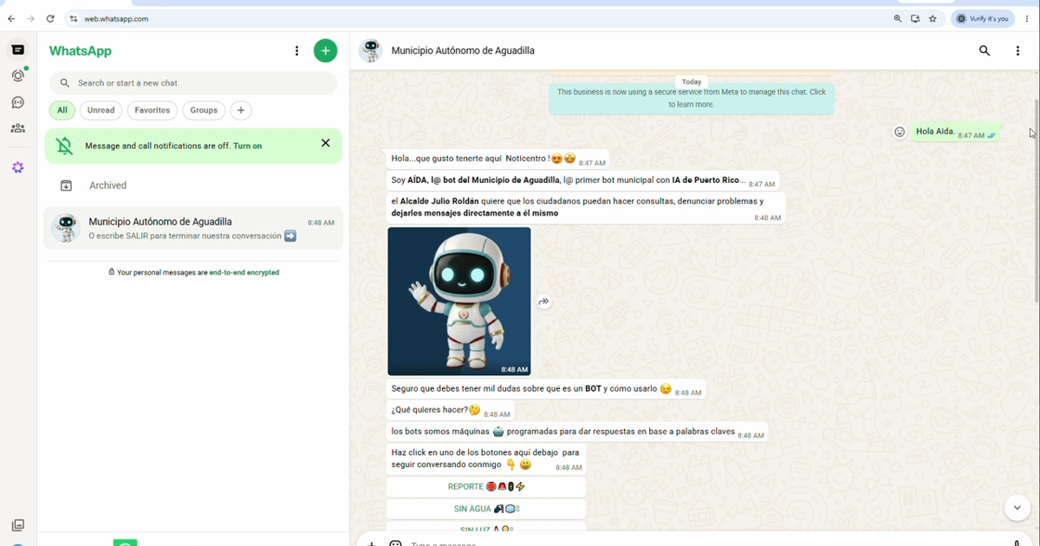This screenshot has width=1040, height=546.
Task: Select the Groups chat filter
Action: 204,110
